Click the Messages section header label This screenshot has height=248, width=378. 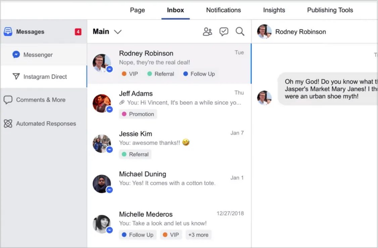tap(30, 32)
